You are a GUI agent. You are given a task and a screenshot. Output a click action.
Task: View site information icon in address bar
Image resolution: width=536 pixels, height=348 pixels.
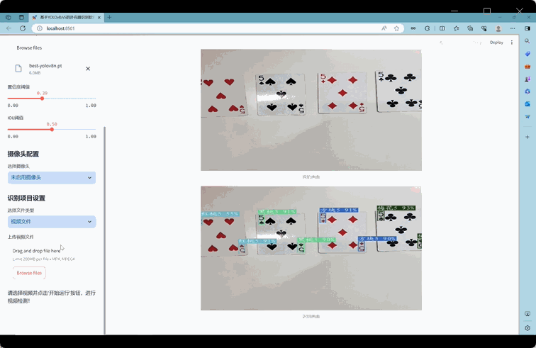40,28
